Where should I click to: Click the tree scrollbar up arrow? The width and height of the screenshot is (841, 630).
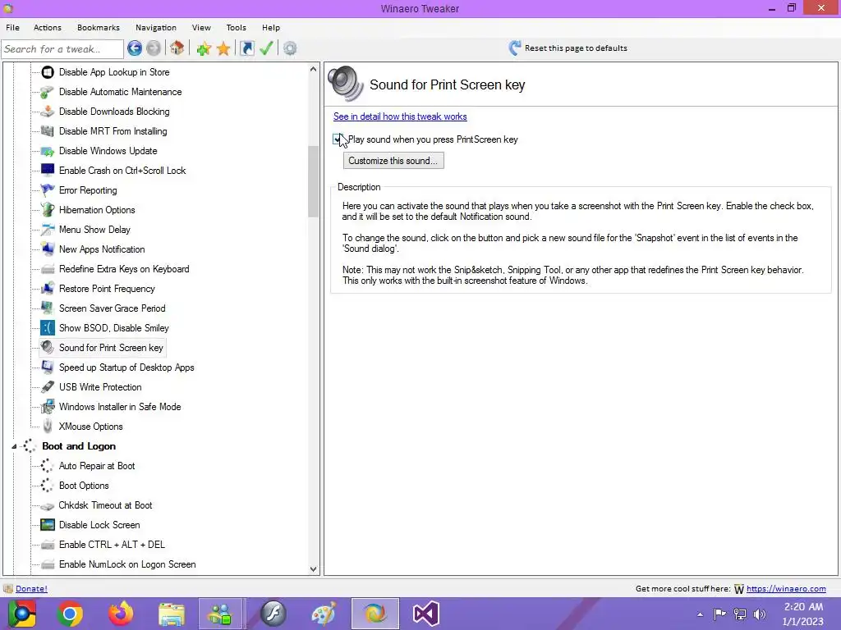pyautogui.click(x=314, y=69)
